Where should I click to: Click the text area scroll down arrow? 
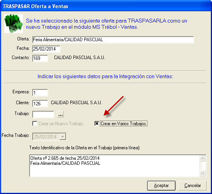203,173
